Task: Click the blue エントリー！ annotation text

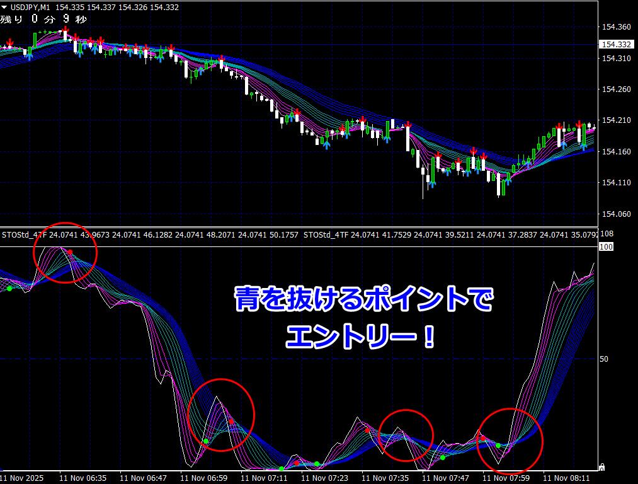Action: click(360, 336)
